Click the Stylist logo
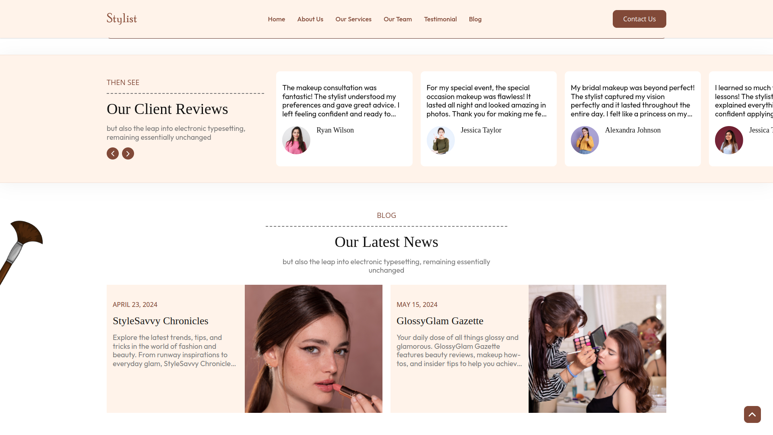 (x=122, y=19)
